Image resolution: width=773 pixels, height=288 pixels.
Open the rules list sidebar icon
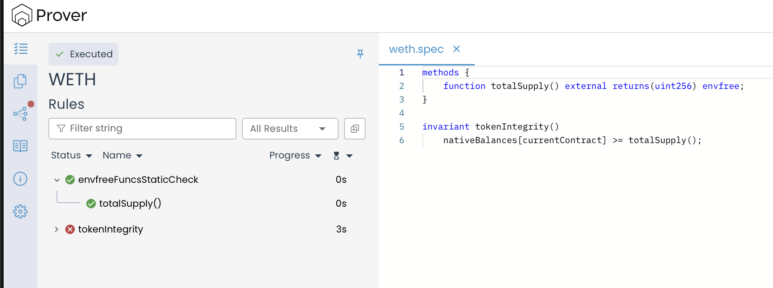(x=21, y=49)
